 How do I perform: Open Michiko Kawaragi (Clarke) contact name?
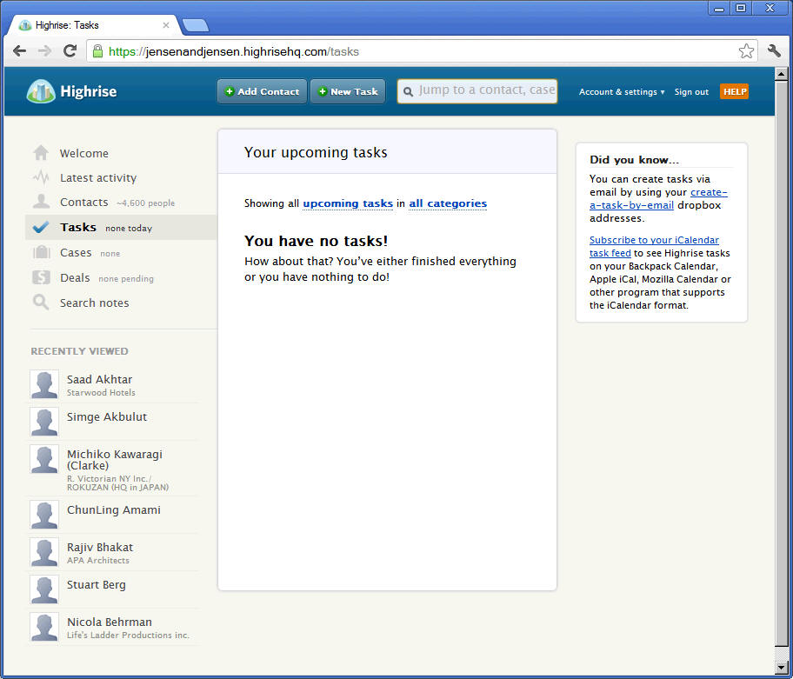pyautogui.click(x=114, y=460)
